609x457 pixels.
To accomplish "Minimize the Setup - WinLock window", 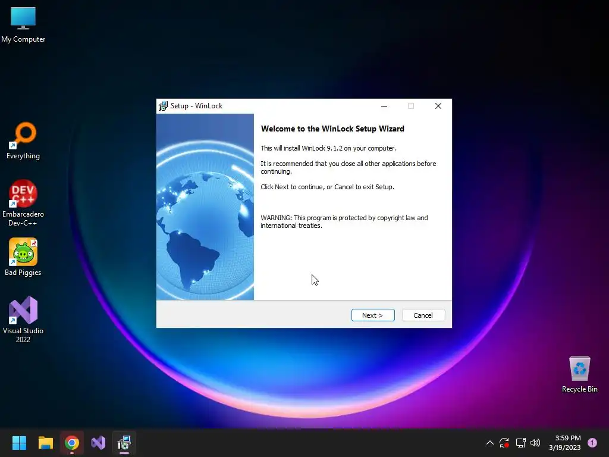I will 384,106.
